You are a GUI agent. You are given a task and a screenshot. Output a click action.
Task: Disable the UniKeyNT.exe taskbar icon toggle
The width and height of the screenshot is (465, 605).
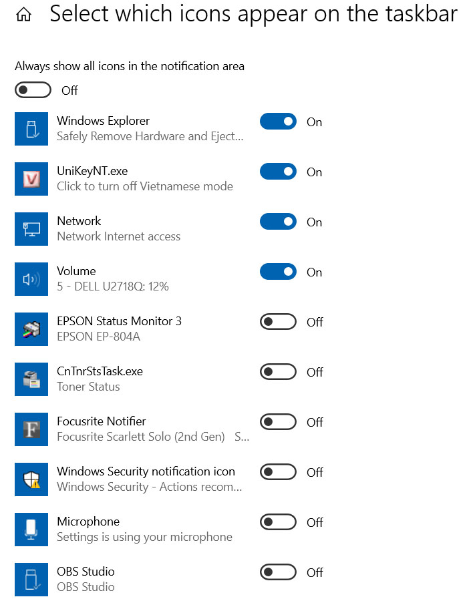coord(278,172)
